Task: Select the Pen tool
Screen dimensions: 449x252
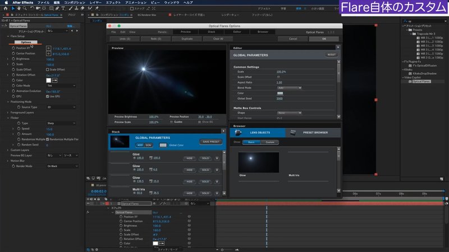Action: pos(57,8)
